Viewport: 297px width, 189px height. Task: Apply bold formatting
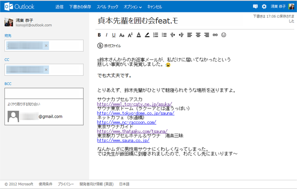coord(99,35)
